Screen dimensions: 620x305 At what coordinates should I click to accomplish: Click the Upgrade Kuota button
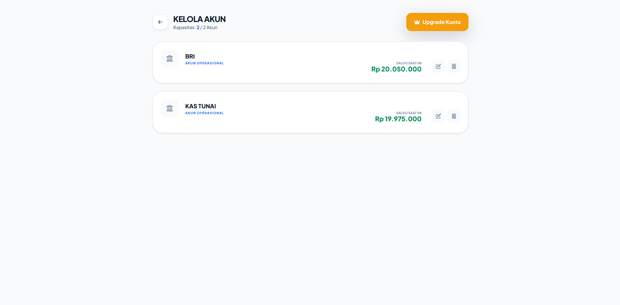point(437,22)
